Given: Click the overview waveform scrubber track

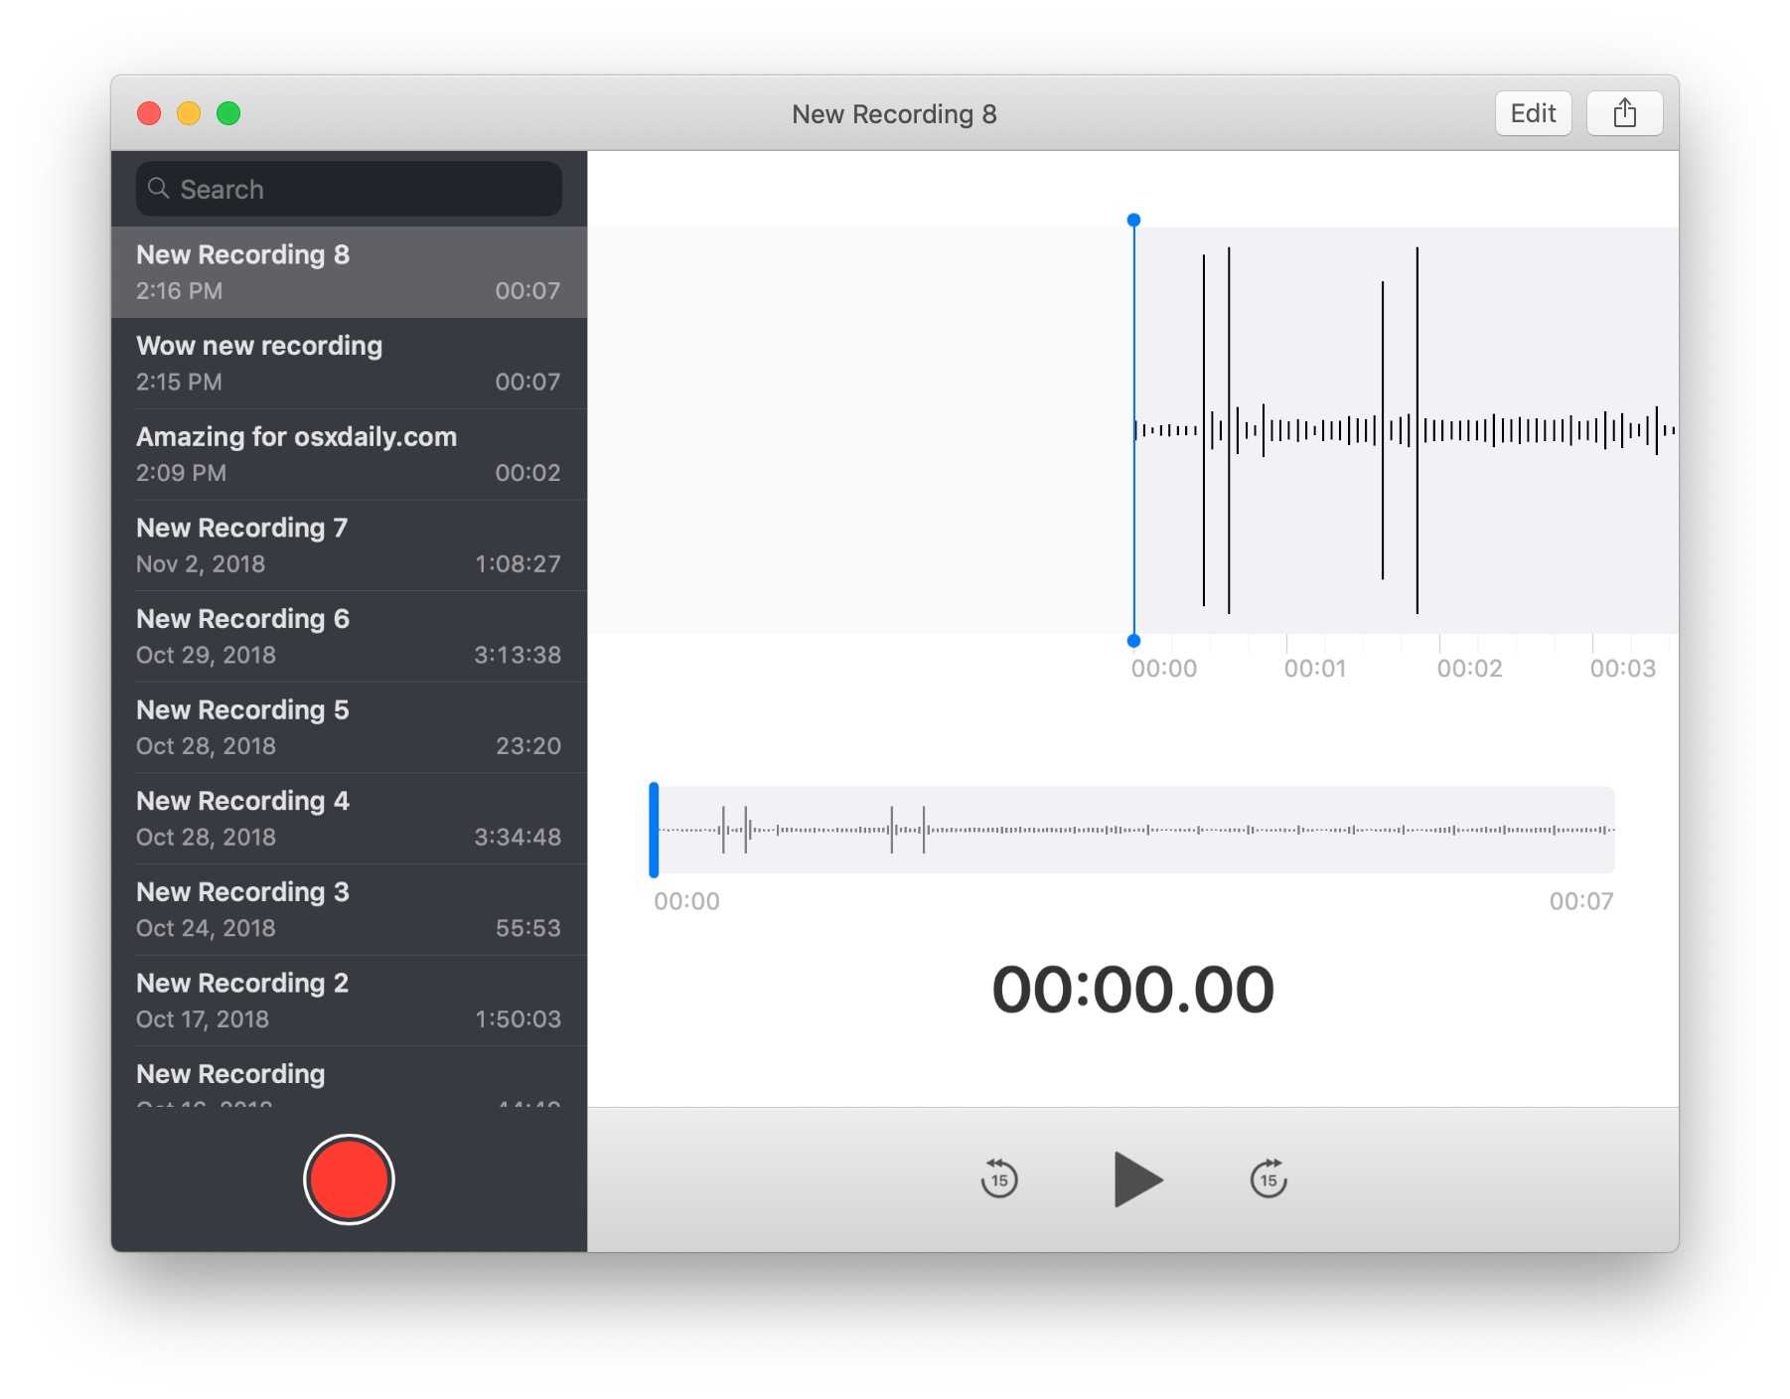Looking at the screenshot, I should pyautogui.click(x=1133, y=830).
